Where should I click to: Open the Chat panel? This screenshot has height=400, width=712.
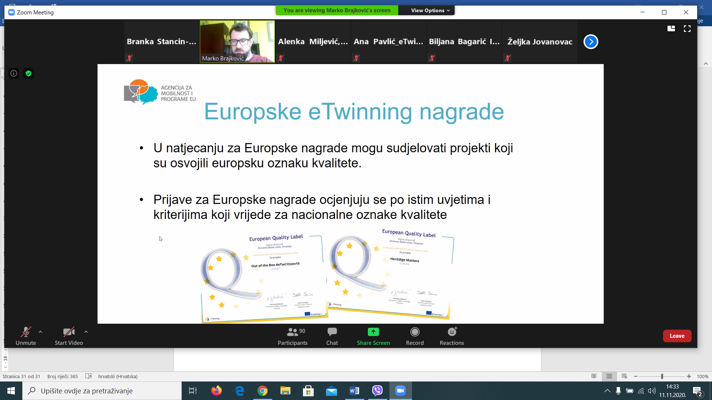[x=332, y=336]
